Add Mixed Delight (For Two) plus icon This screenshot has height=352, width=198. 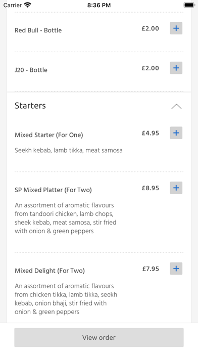[176, 269]
